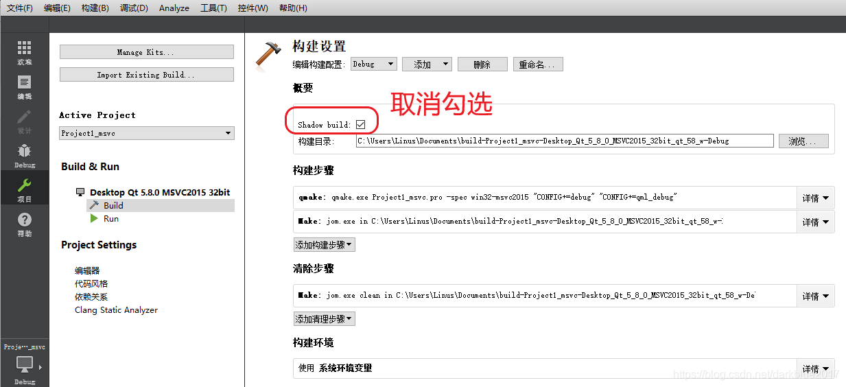
Task: Select Desktop Qt 5.8.0 MSVC2015 32bit kit
Action: pyautogui.click(x=160, y=192)
